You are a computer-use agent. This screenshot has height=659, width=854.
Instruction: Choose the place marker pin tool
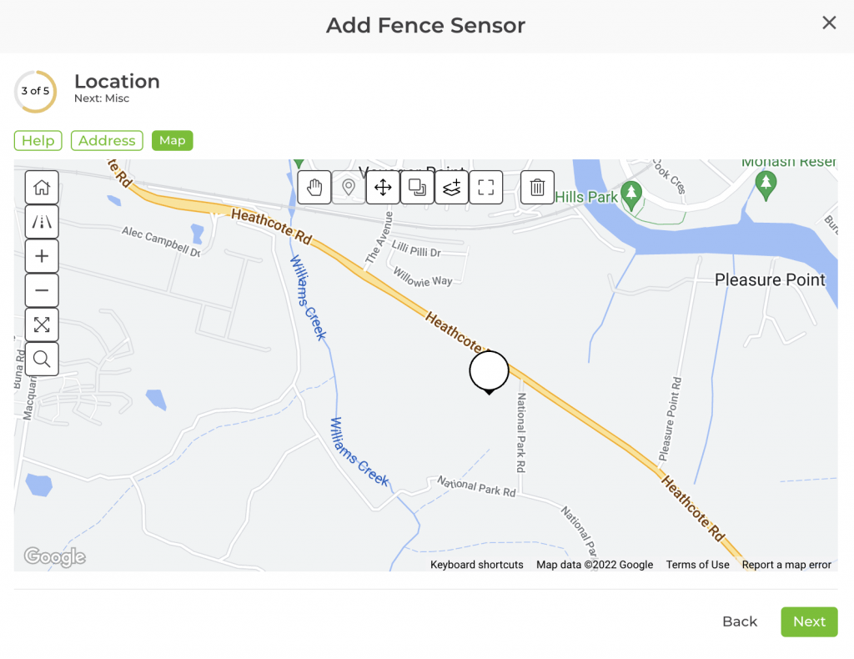349,188
